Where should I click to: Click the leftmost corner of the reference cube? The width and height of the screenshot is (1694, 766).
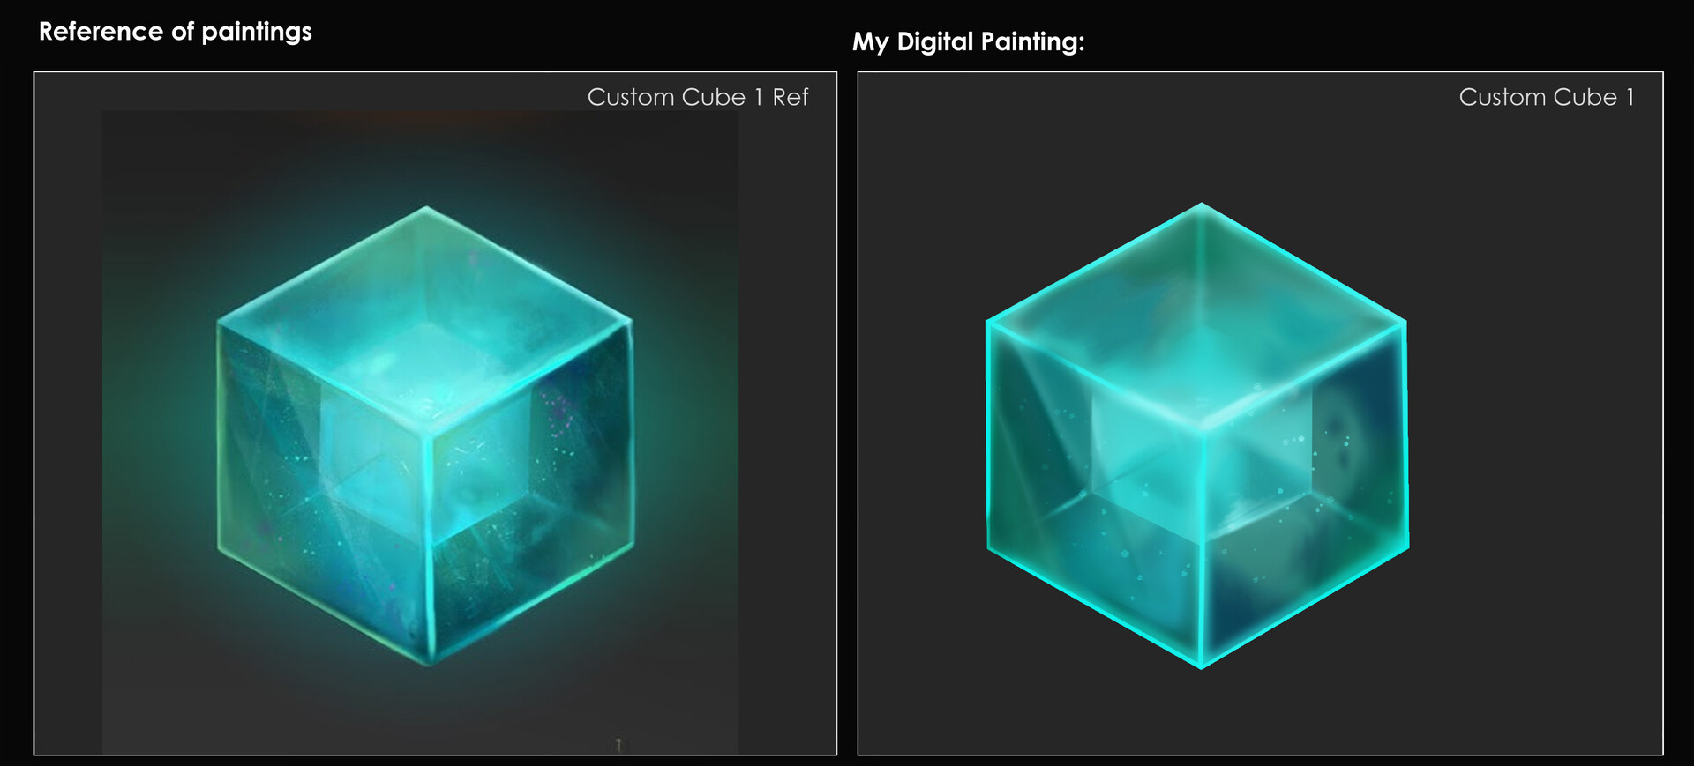[219, 323]
